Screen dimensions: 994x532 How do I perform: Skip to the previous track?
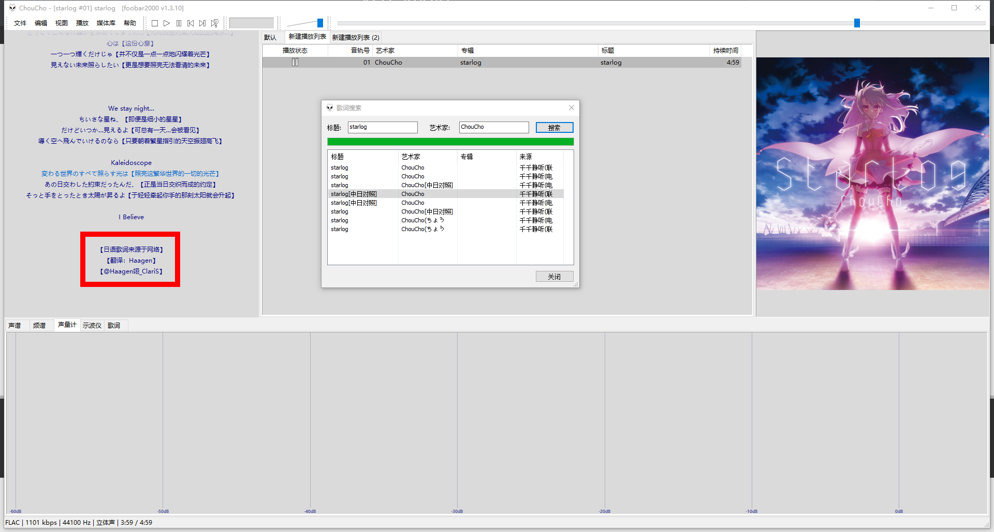[x=191, y=23]
